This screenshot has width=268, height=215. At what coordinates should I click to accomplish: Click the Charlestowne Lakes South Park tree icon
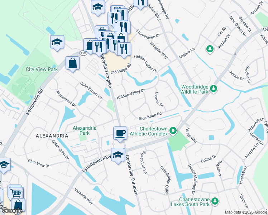point(215,201)
